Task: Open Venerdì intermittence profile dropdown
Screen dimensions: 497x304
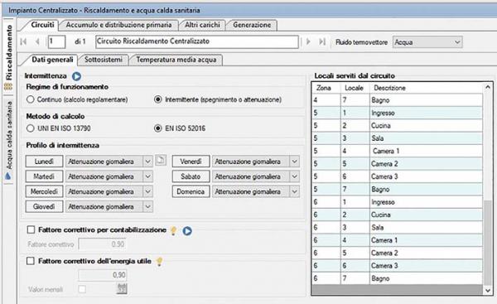Action: click(256, 162)
